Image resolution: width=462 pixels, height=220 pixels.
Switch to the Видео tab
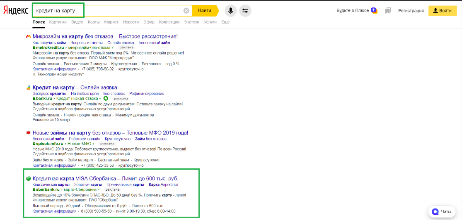77,22
